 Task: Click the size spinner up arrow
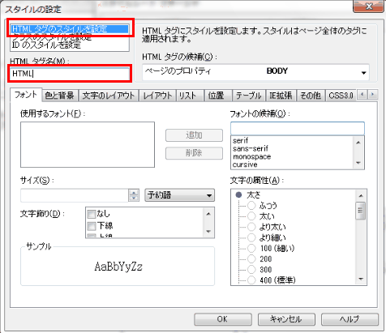tap(134, 192)
